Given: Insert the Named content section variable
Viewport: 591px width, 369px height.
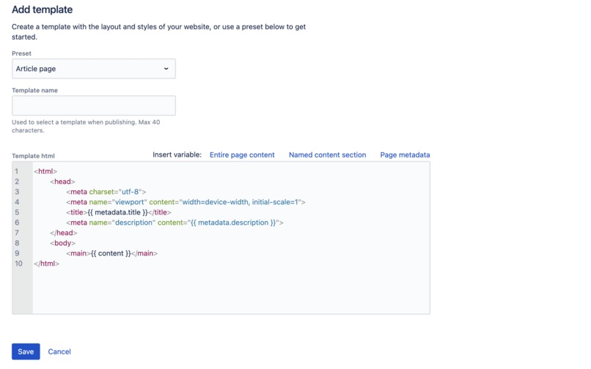Looking at the screenshot, I should point(327,154).
